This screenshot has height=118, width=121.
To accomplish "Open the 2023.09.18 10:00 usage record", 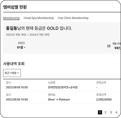I will coord(62,85).
